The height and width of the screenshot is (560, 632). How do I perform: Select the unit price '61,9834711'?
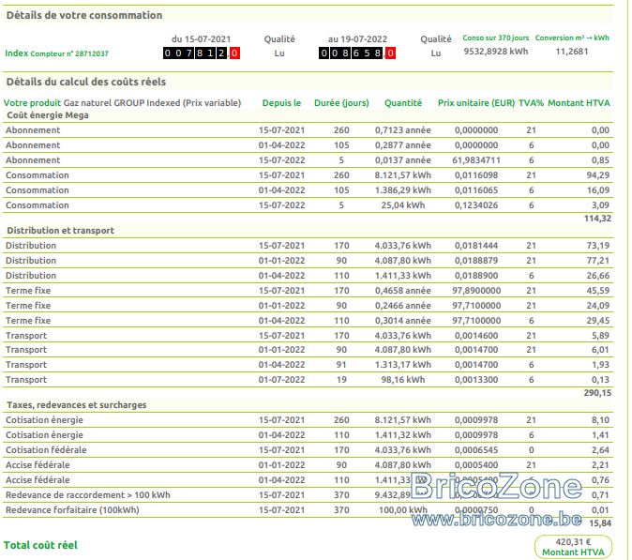[476, 160]
